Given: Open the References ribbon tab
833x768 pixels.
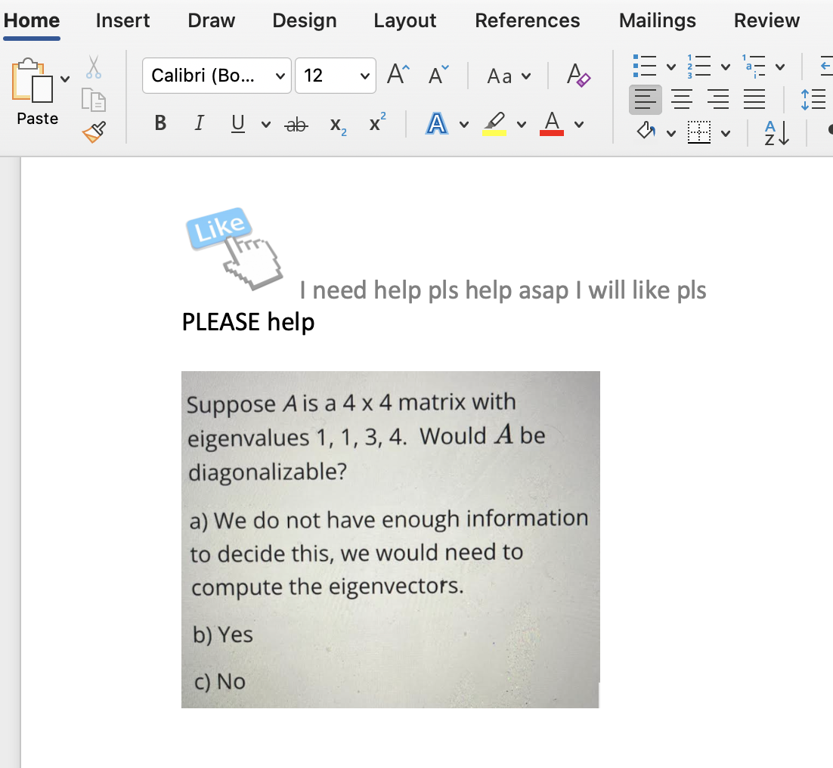Looking at the screenshot, I should [528, 20].
